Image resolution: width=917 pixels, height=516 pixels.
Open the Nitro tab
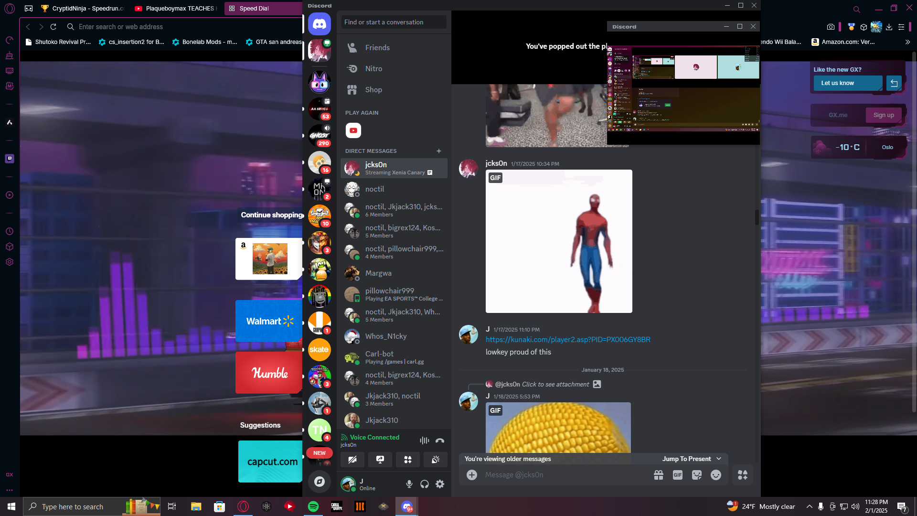(373, 69)
